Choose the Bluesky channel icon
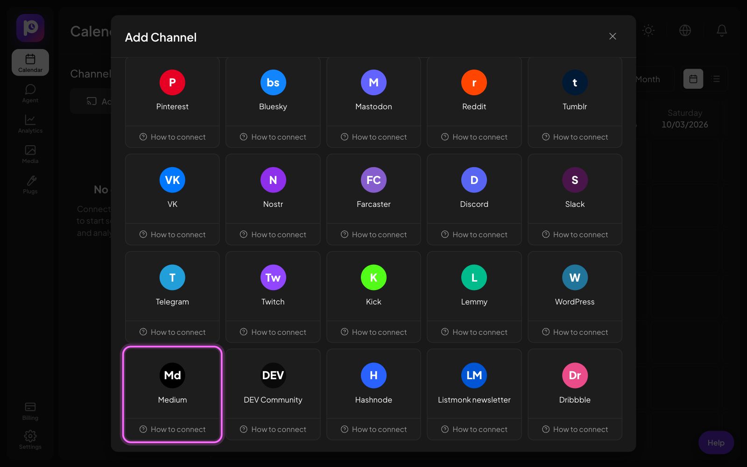This screenshot has width=747, height=467. pyautogui.click(x=273, y=83)
